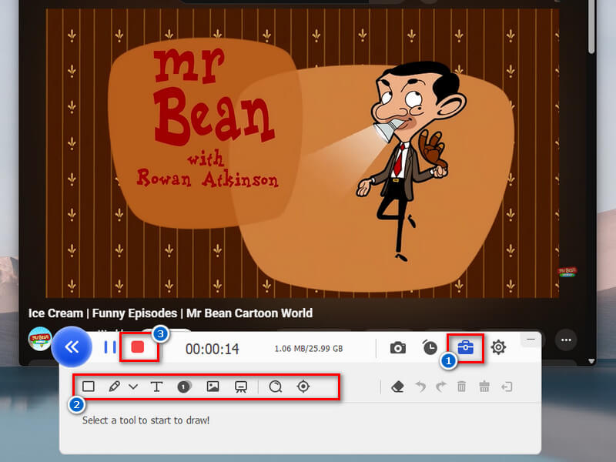Viewport: 616px width, 462px height.
Task: Select the whiteboard presentation icon
Action: point(241,387)
